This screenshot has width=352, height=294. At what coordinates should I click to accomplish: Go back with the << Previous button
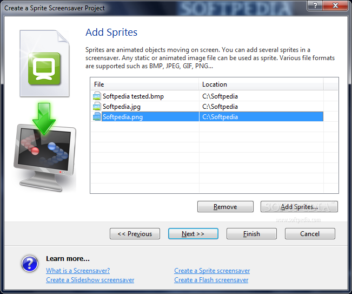(x=135, y=234)
